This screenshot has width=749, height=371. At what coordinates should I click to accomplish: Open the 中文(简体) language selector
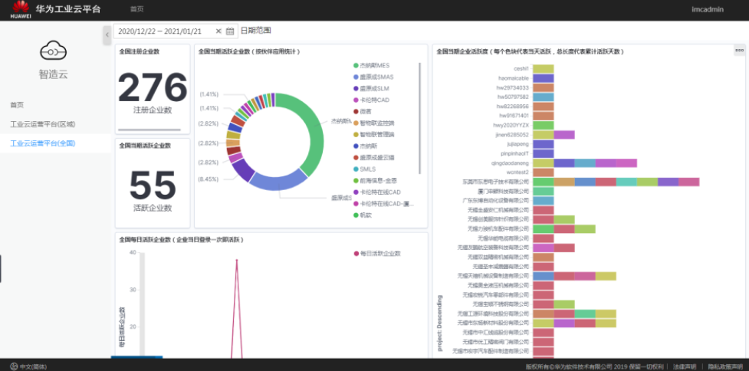[x=28, y=366]
